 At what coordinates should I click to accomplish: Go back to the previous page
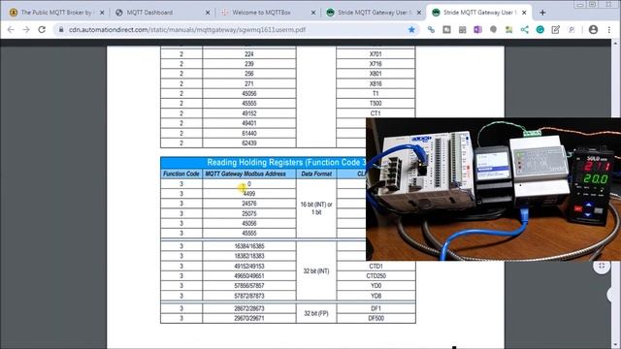point(11,30)
